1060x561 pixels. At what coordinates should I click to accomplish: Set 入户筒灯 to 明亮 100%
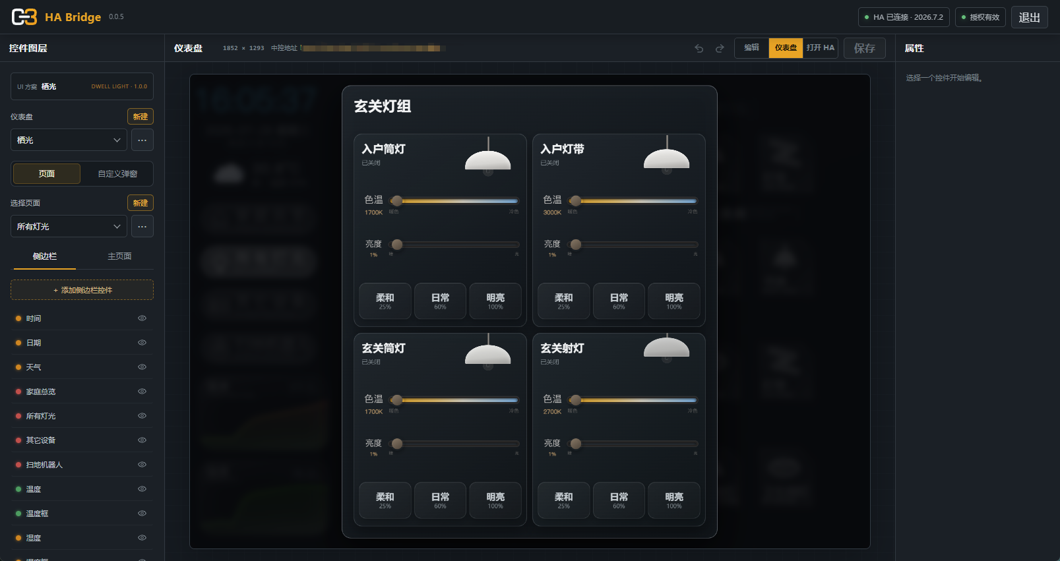point(495,301)
